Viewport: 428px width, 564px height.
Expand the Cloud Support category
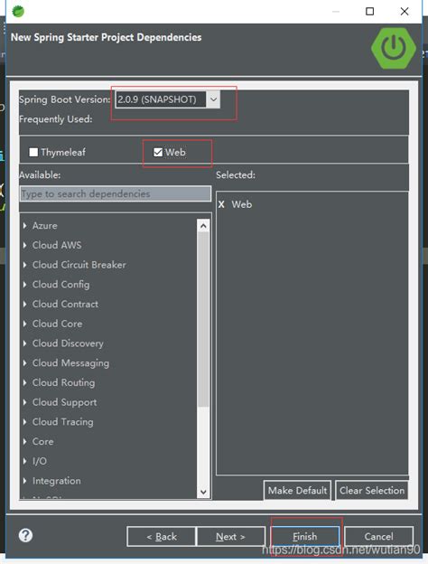click(24, 402)
